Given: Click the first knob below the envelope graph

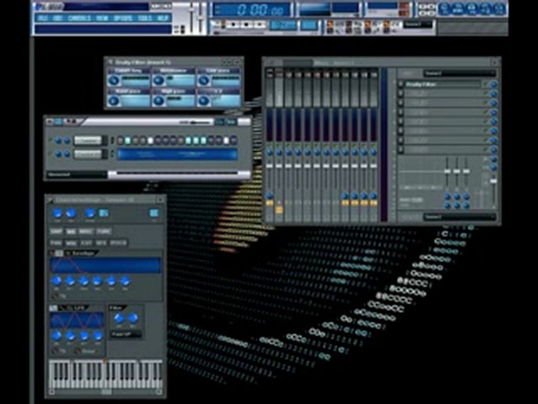Looking at the screenshot, I should pos(57,281).
